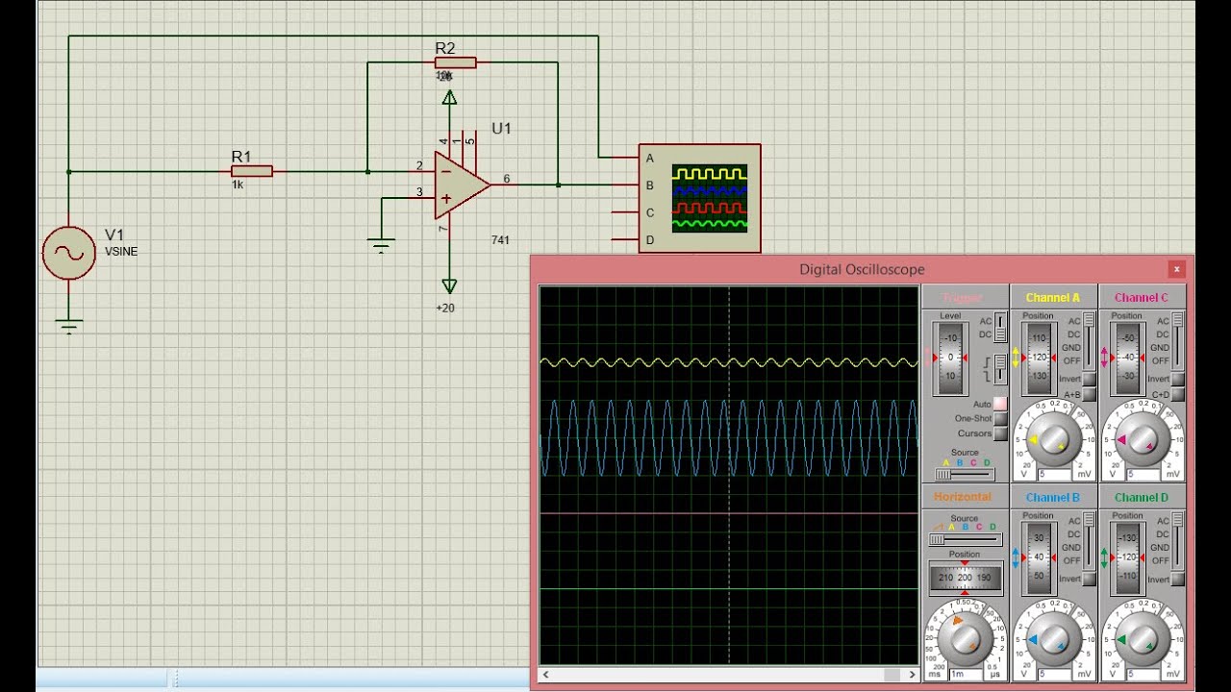Image resolution: width=1231 pixels, height=692 pixels.
Task: Toggle Channel D Invert button
Action: pos(1178,579)
